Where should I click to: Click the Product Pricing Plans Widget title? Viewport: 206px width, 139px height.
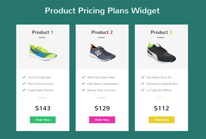tap(102, 11)
